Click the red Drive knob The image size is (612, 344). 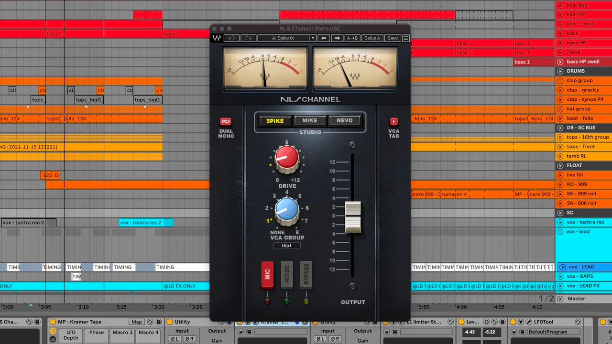[287, 159]
